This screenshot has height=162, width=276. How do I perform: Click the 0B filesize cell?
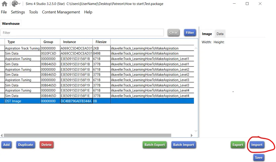(102, 101)
